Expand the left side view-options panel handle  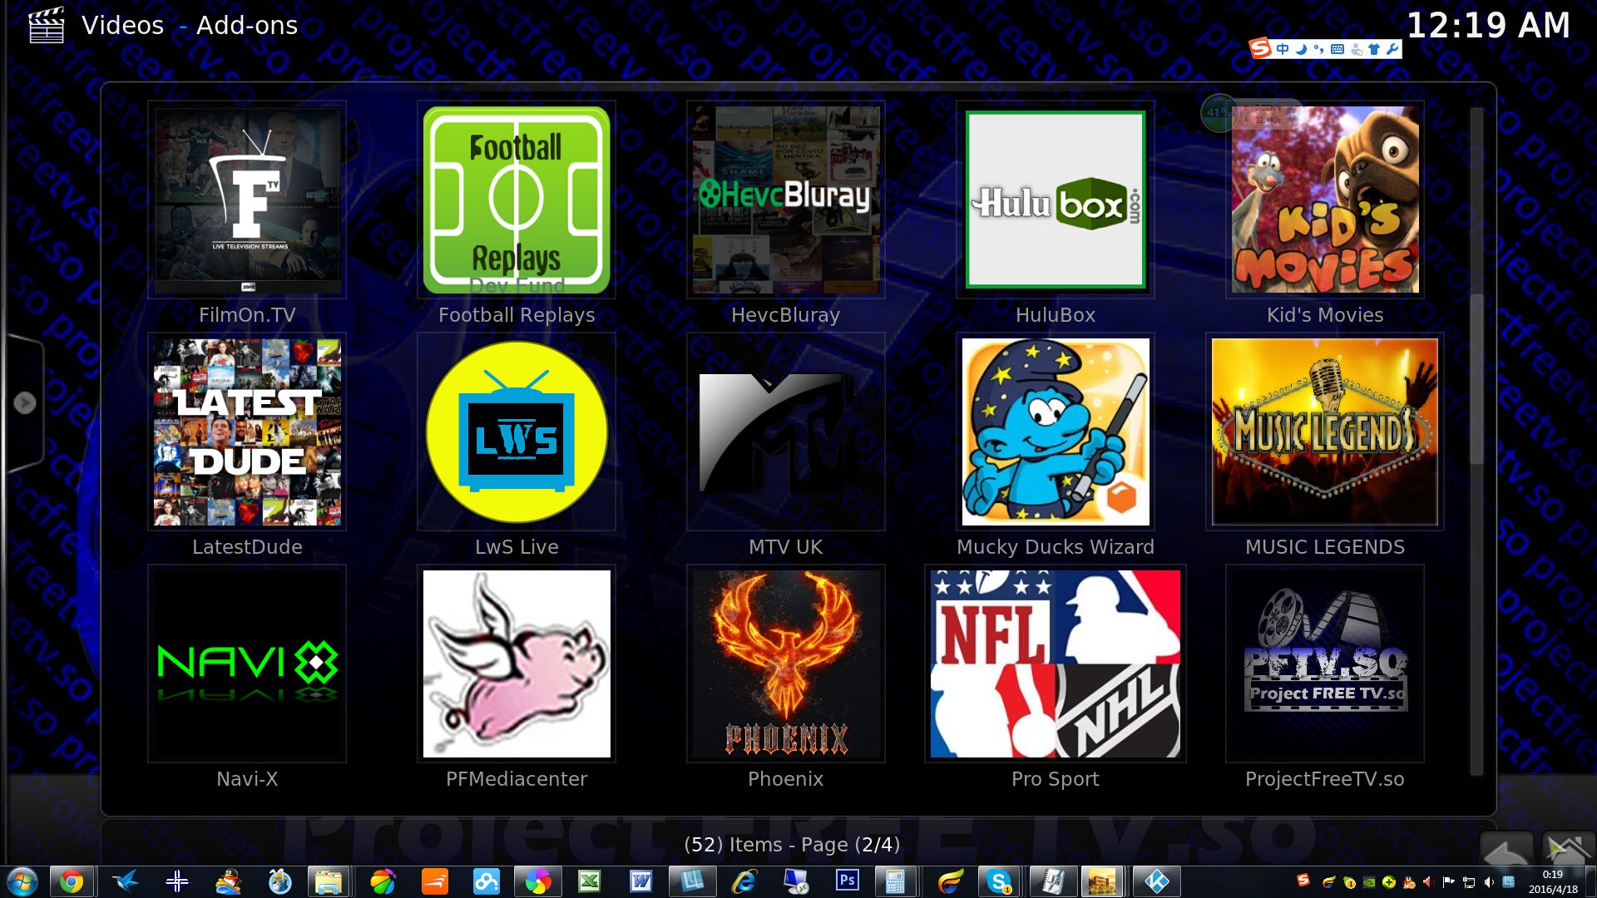coord(25,402)
